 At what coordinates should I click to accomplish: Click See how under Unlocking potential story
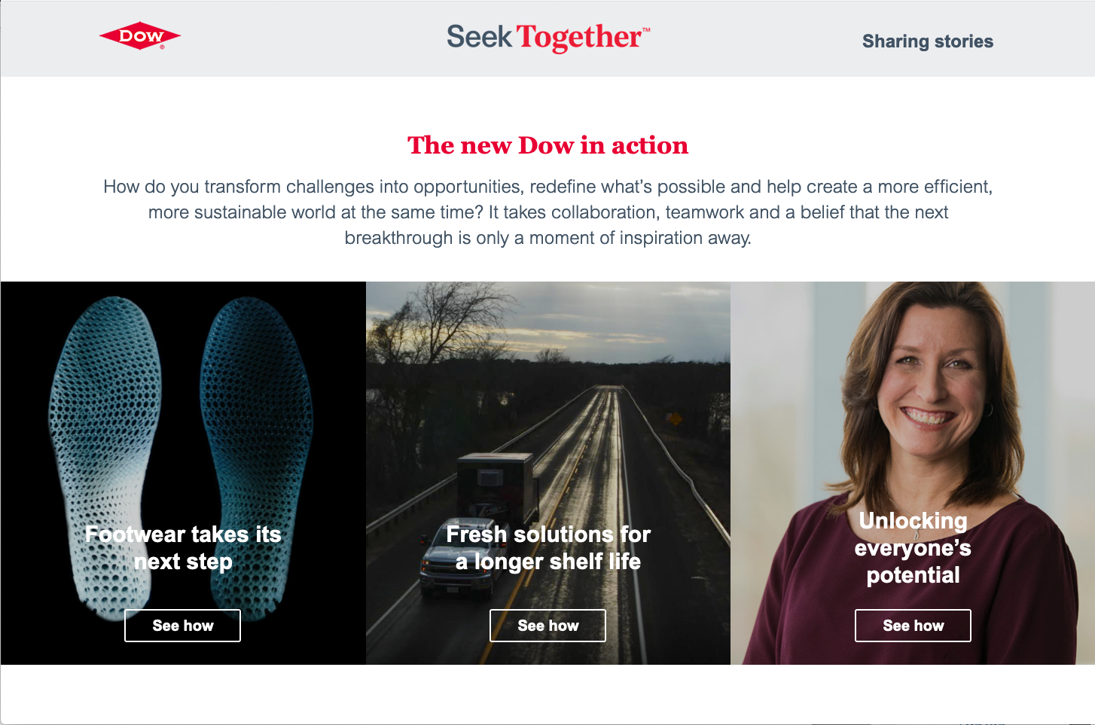click(913, 626)
